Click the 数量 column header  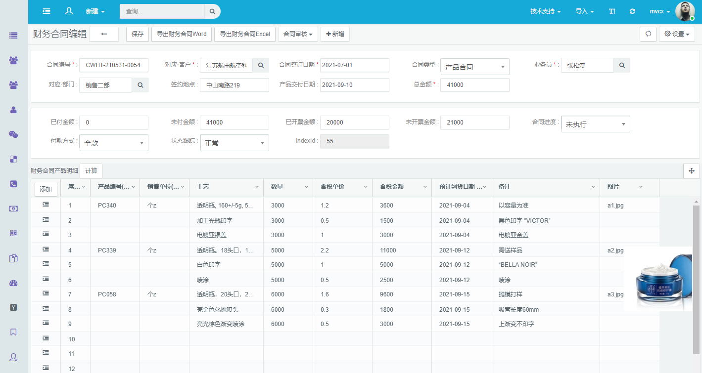288,187
